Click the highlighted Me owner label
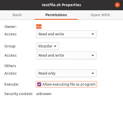This screenshot has width=123, height=123. click(x=39, y=27)
